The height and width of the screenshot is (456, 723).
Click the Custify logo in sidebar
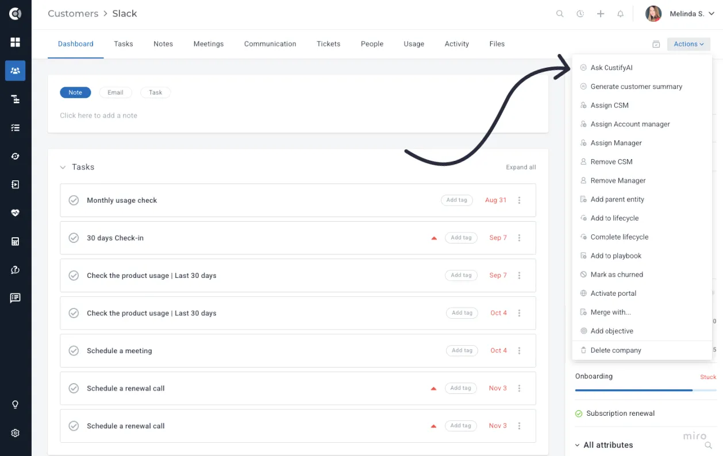coord(16,14)
